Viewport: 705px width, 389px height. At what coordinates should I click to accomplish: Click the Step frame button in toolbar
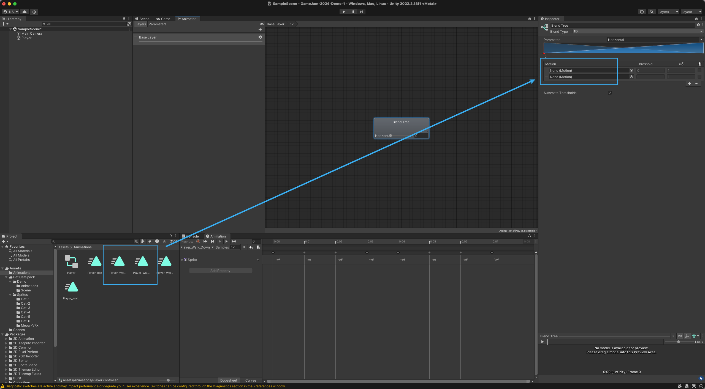coord(361,12)
